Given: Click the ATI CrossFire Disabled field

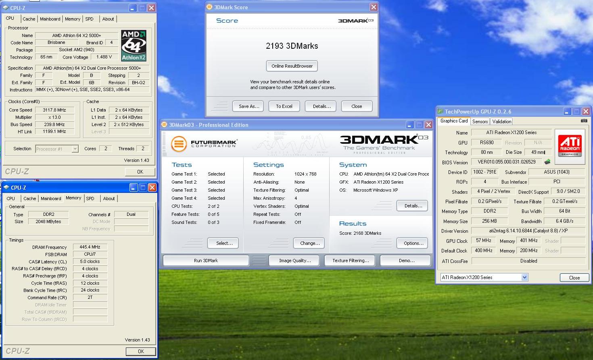Looking at the screenshot, I should point(528,261).
